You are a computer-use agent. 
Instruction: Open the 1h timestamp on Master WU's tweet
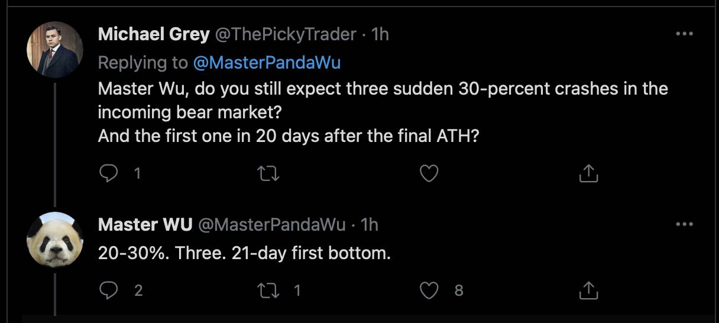[x=368, y=224]
